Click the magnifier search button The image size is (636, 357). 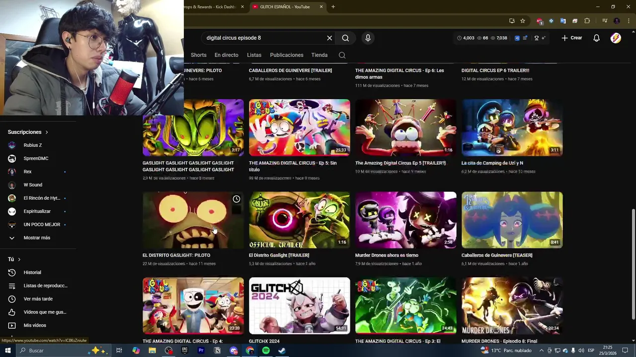[345, 38]
